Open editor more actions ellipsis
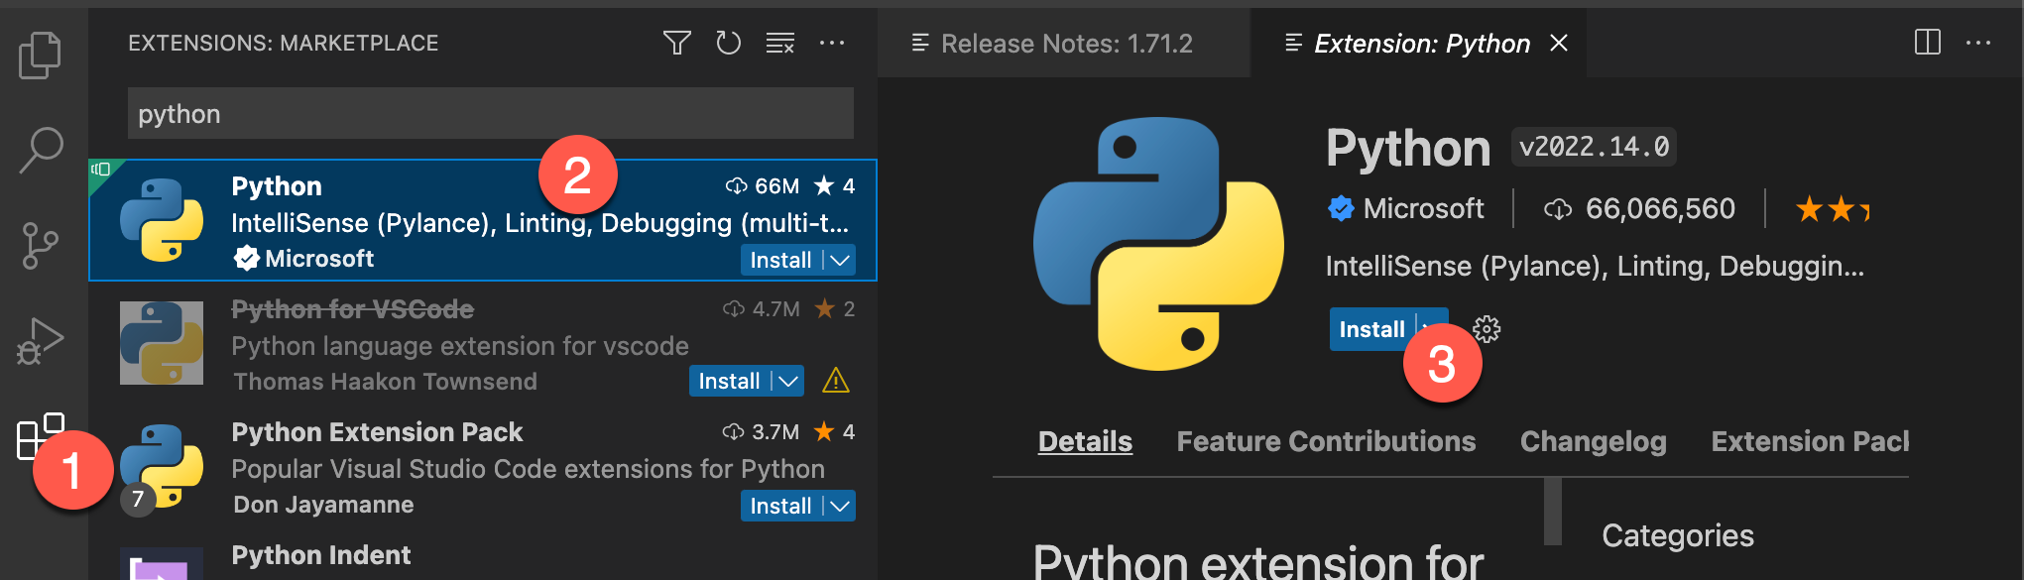Image resolution: width=2024 pixels, height=580 pixels. pos(1978,43)
